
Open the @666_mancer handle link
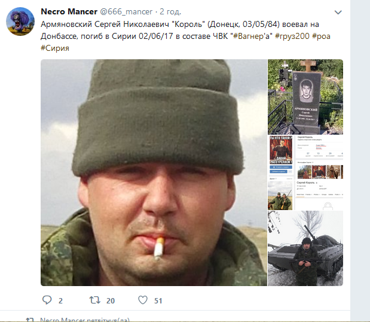click(126, 12)
